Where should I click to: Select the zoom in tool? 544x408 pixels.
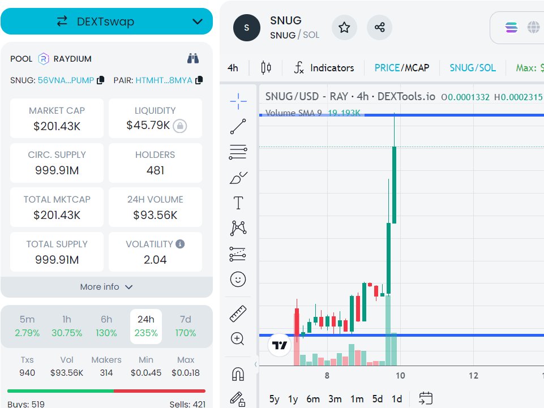tap(238, 338)
